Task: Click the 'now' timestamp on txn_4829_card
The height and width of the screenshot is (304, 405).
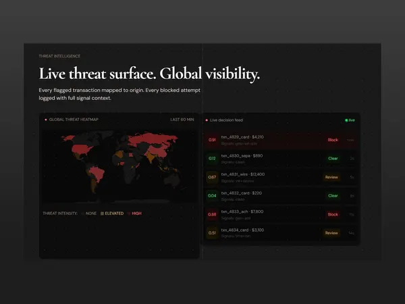Action: point(350,140)
